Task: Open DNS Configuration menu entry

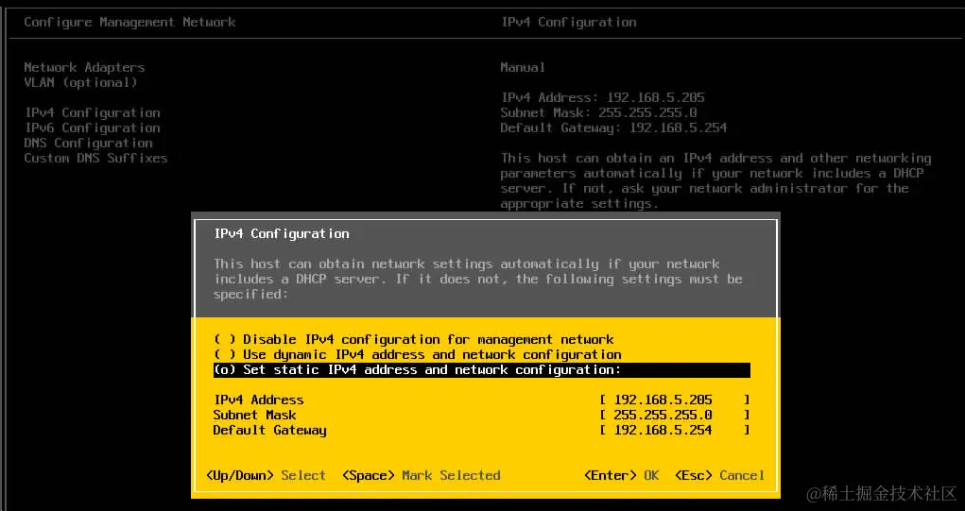Action: (88, 143)
